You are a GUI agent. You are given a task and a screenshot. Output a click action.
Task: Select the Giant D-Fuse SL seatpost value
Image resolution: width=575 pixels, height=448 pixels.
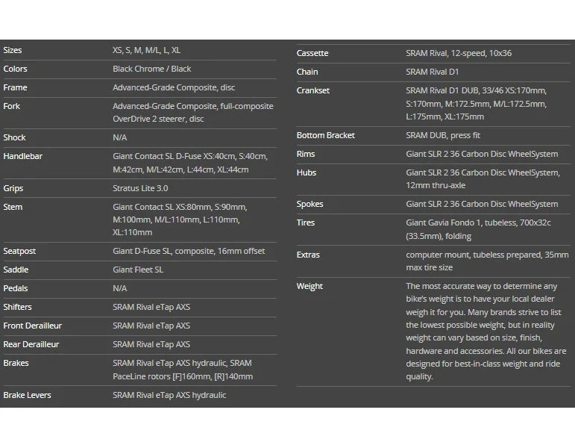click(x=189, y=251)
